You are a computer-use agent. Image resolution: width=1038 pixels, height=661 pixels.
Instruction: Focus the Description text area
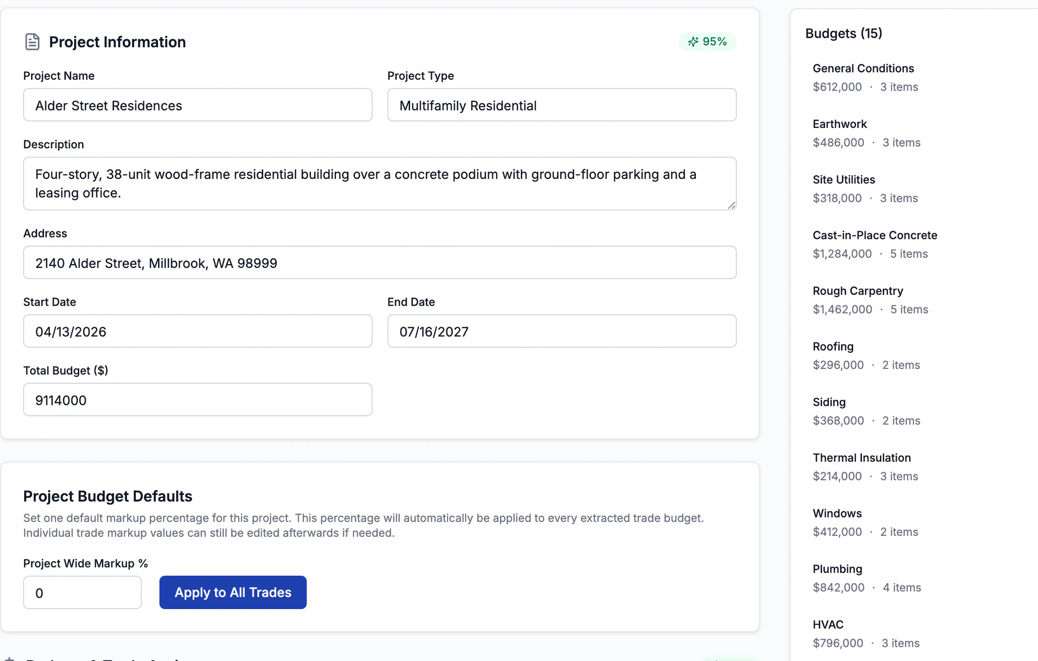tap(380, 184)
